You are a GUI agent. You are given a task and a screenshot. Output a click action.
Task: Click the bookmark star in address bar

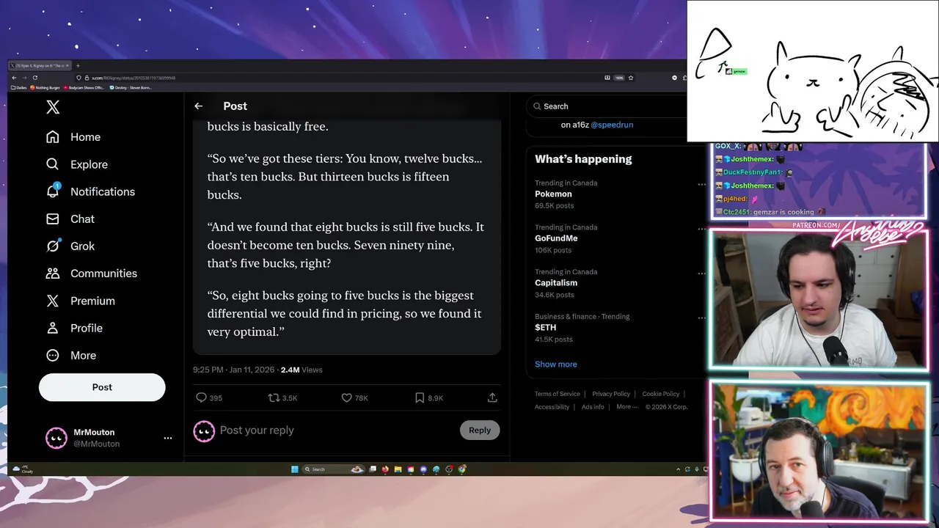coord(631,78)
